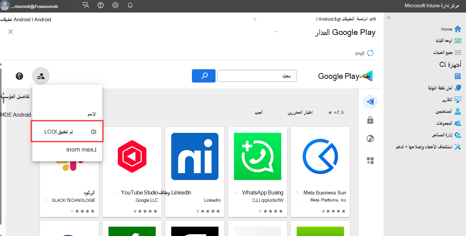466x236 pixels.
Task: Apply the New (الجديد) filter chip
Action: click(257, 112)
